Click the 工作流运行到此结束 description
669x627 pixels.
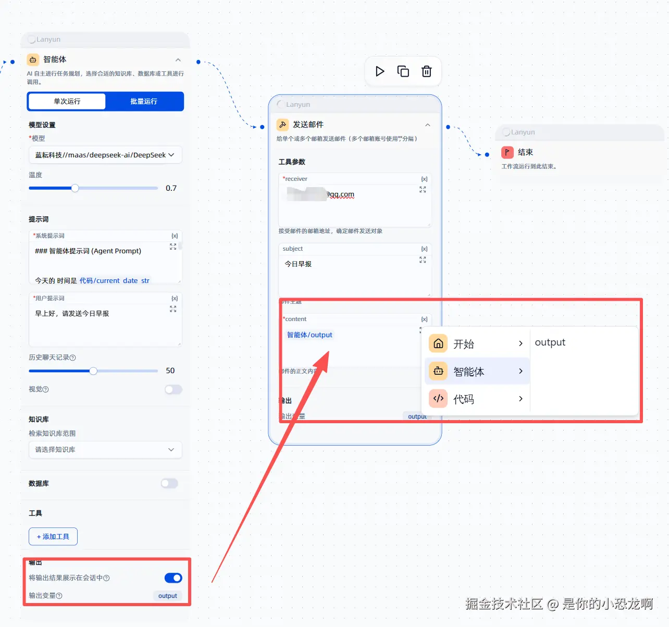pyautogui.click(x=530, y=167)
